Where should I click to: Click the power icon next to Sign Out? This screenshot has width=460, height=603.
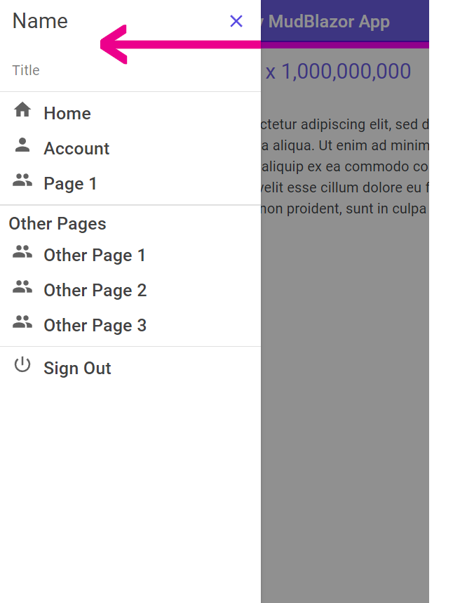22,365
